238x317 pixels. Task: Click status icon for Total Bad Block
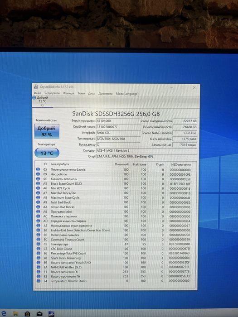coord(38,202)
